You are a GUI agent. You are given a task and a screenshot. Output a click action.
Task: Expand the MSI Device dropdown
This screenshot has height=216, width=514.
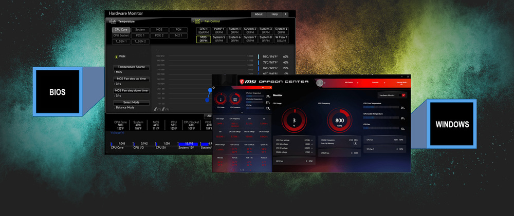click(x=357, y=83)
